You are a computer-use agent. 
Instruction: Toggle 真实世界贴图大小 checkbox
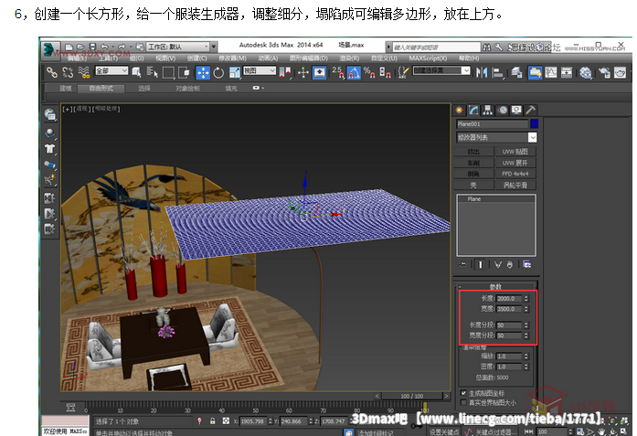(463, 402)
